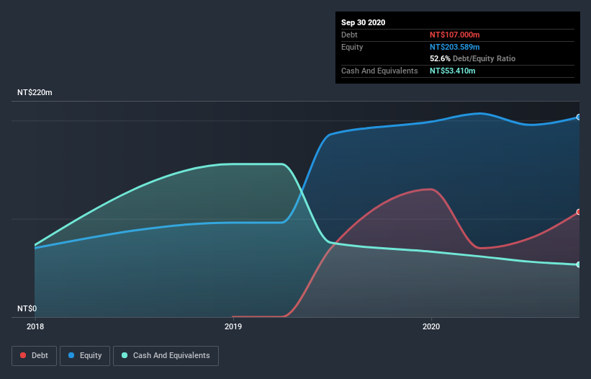Click the 2019 axis label

coord(233,326)
